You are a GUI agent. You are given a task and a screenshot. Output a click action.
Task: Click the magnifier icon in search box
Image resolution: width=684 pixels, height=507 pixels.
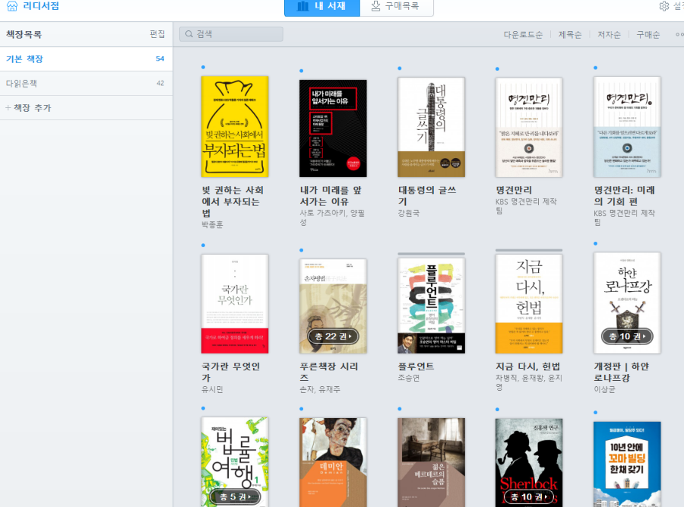coord(188,34)
